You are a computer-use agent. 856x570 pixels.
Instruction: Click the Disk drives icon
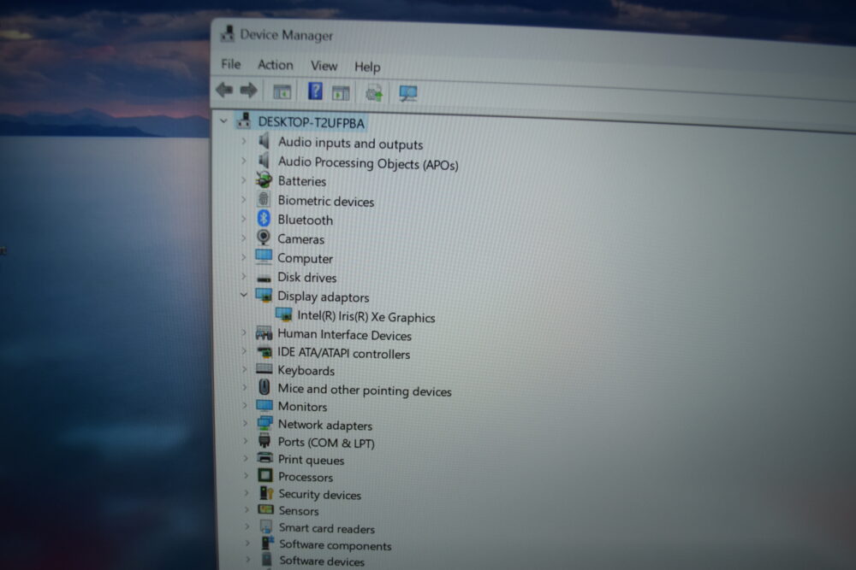point(265,279)
